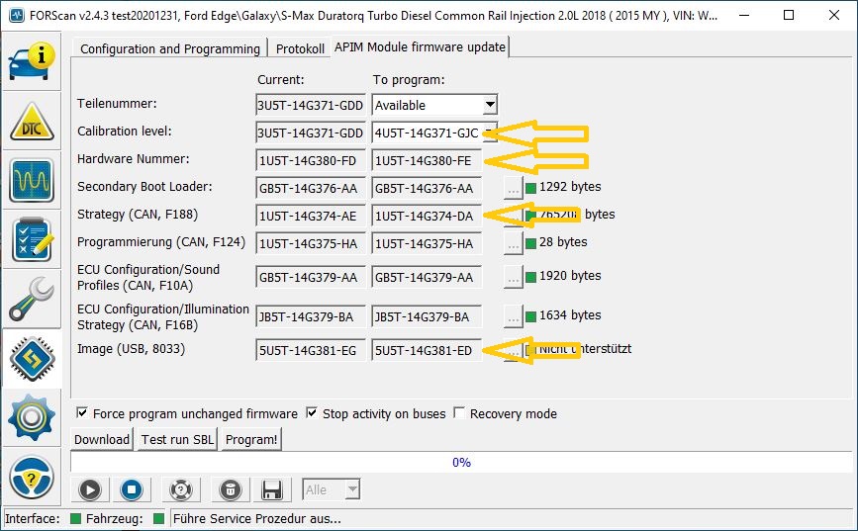Browse file for Secondary Boot Loader
Screen dimensions: 858x531
512,188
